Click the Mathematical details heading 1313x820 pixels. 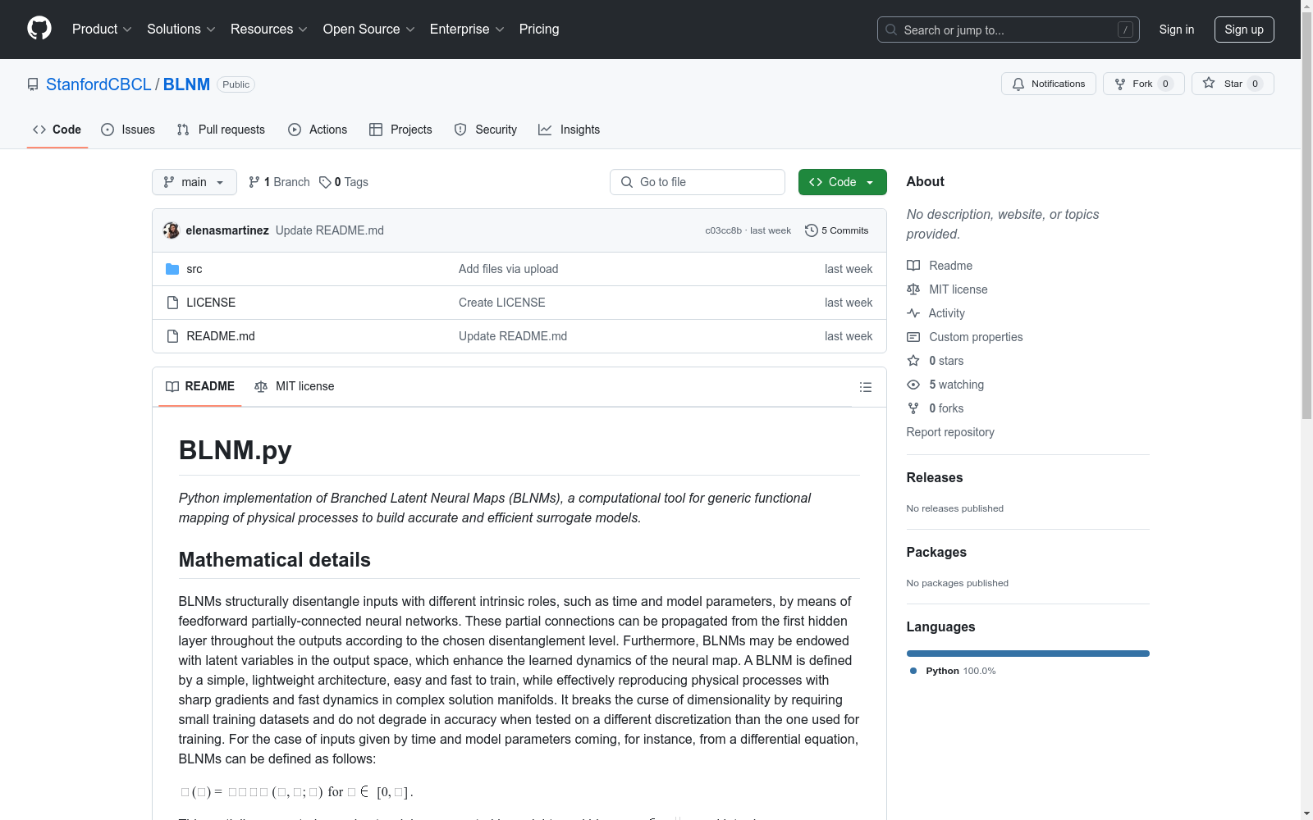point(275,560)
